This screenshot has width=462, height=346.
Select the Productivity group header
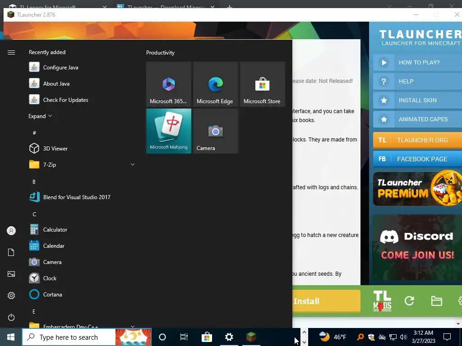click(x=160, y=53)
